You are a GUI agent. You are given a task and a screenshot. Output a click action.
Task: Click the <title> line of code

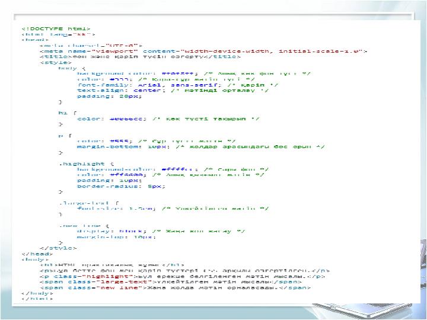pyautogui.click(x=140, y=57)
